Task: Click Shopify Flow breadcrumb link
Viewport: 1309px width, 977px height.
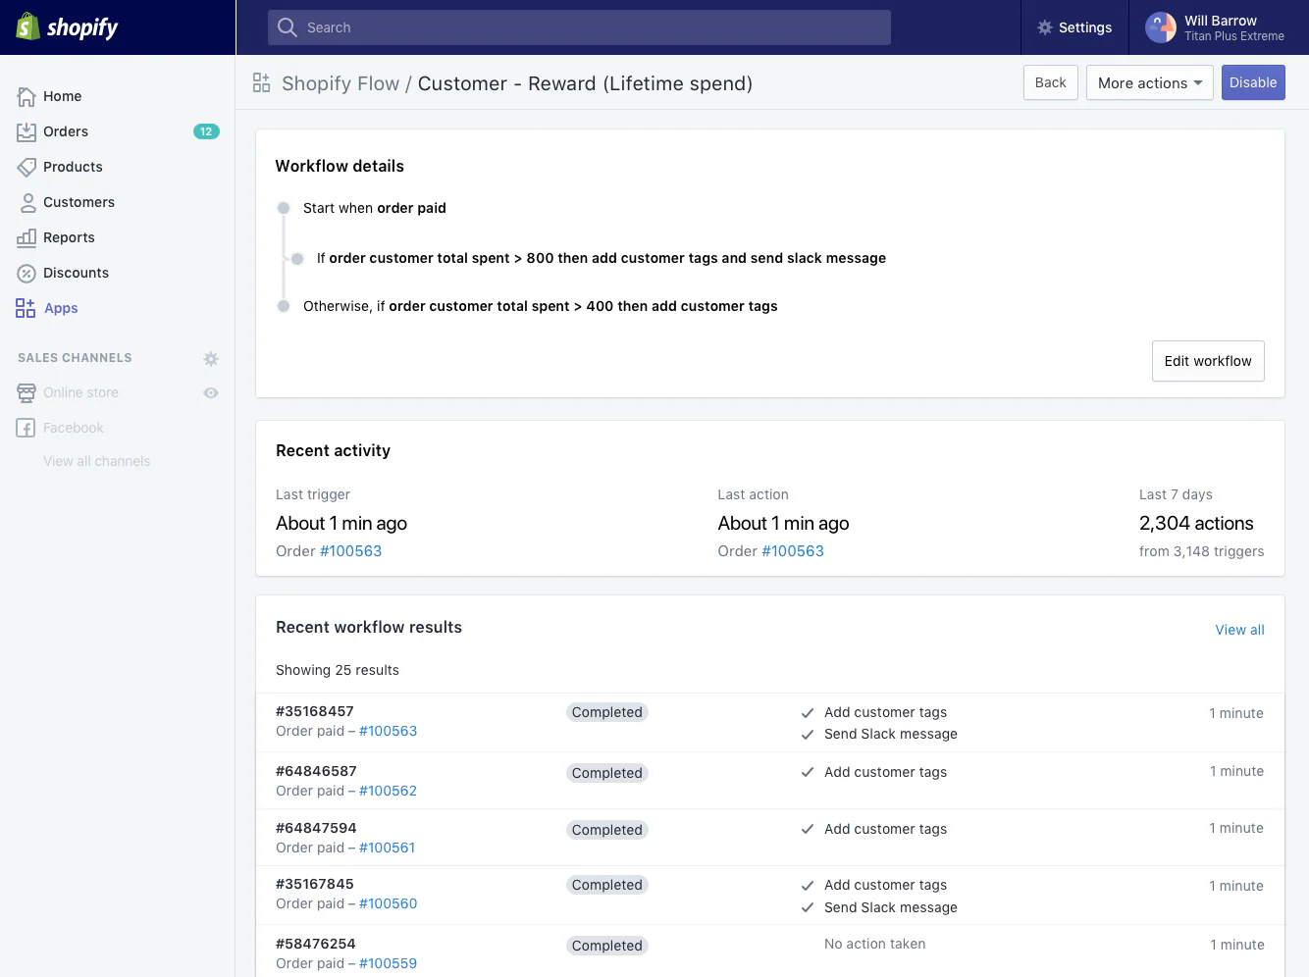Action: pos(340,83)
